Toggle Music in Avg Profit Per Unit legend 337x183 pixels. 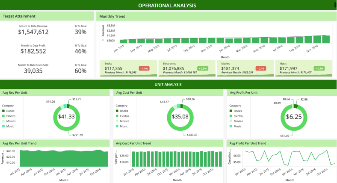237,126
